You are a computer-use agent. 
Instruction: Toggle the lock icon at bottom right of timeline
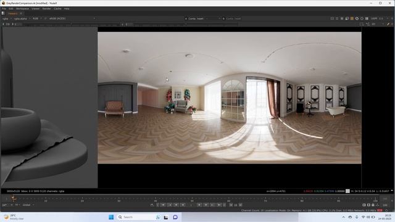tap(373, 205)
